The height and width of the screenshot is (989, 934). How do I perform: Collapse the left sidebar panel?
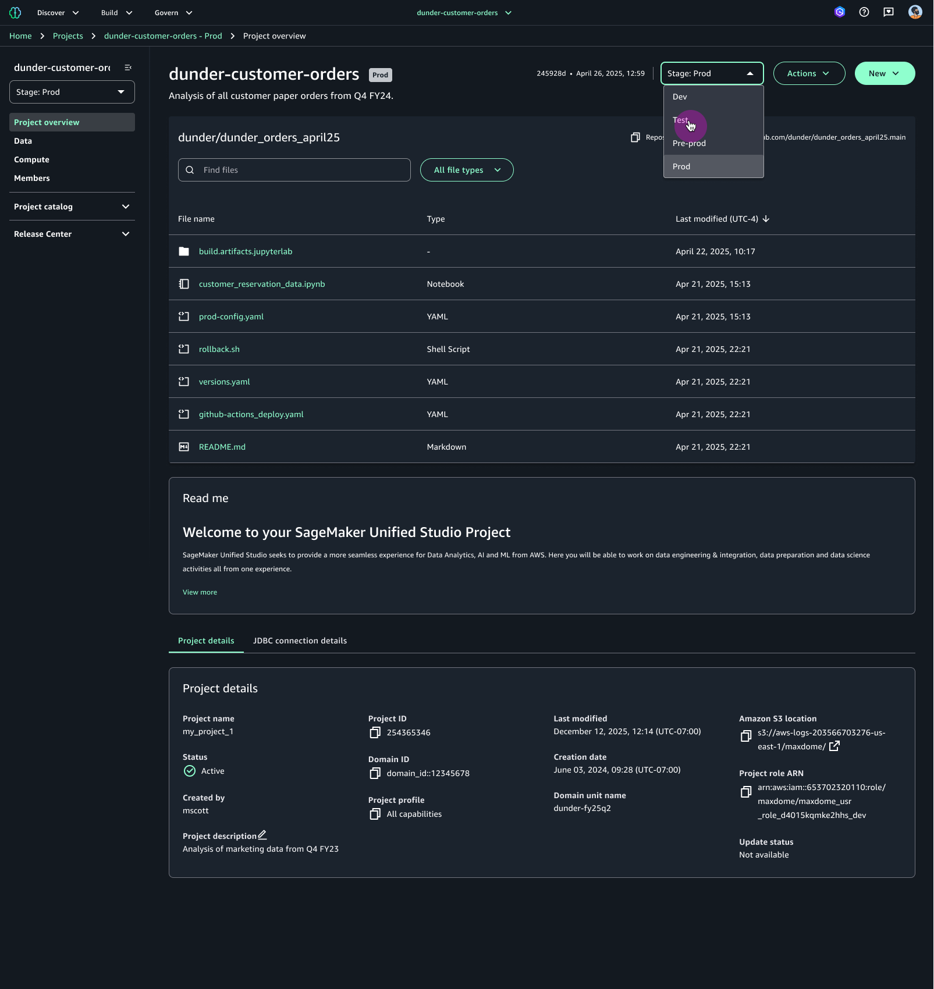coord(127,67)
